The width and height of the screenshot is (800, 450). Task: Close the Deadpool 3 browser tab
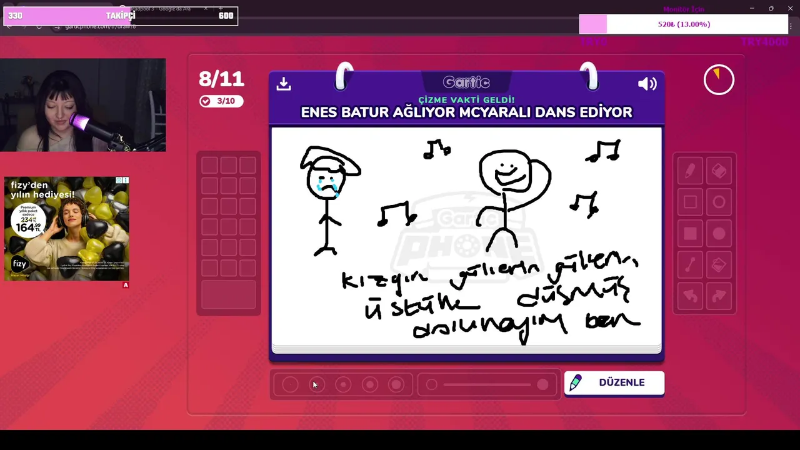tap(206, 9)
